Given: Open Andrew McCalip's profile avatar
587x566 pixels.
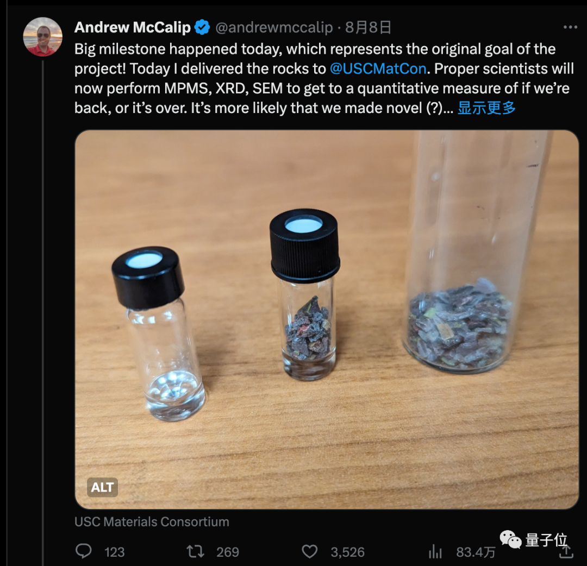Looking at the screenshot, I should pyautogui.click(x=43, y=36).
